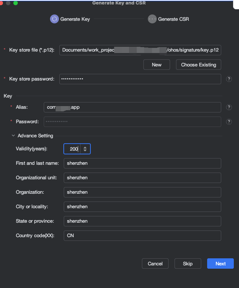Image resolution: width=239 pixels, height=288 pixels.
Task: Click the Cancel button
Action: 155,264
